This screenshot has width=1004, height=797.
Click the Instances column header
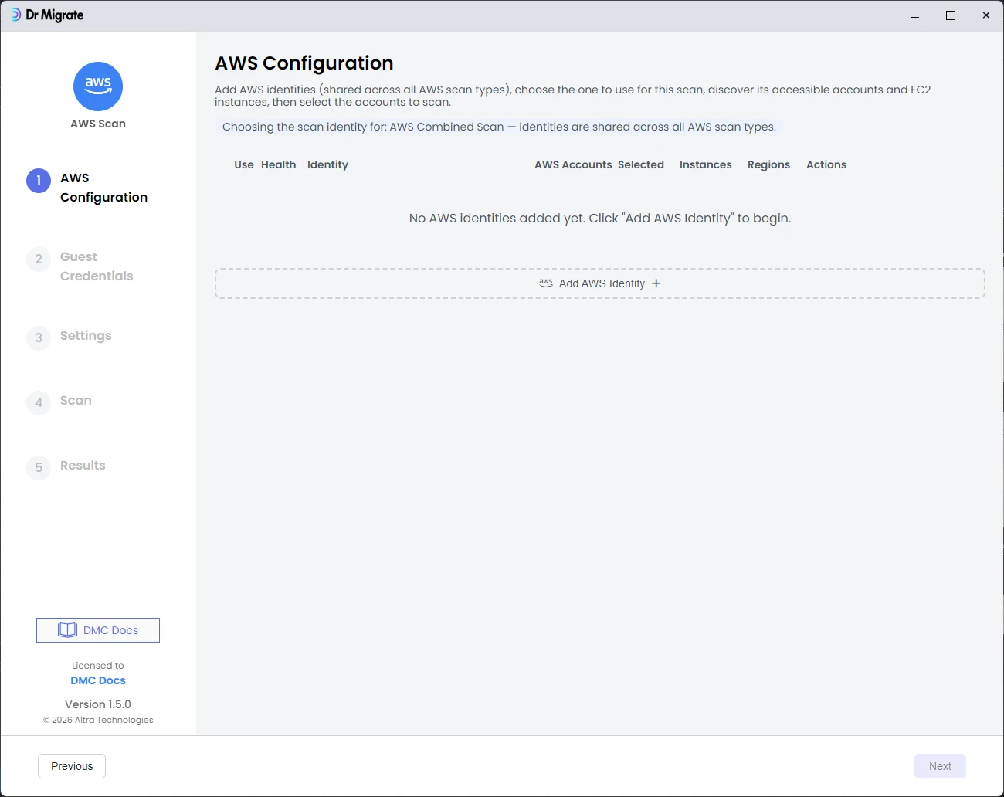pos(706,164)
